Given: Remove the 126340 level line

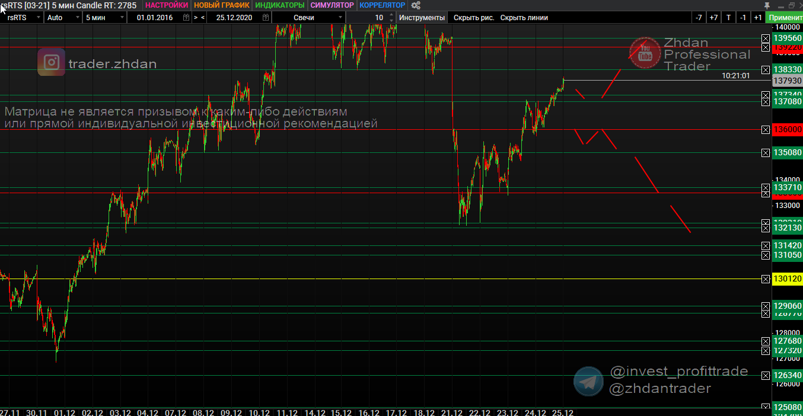Looking at the screenshot, I should [x=766, y=375].
